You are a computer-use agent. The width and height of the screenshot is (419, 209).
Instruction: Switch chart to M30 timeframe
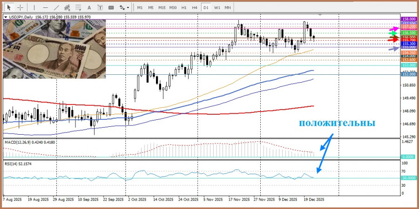click(173, 7)
